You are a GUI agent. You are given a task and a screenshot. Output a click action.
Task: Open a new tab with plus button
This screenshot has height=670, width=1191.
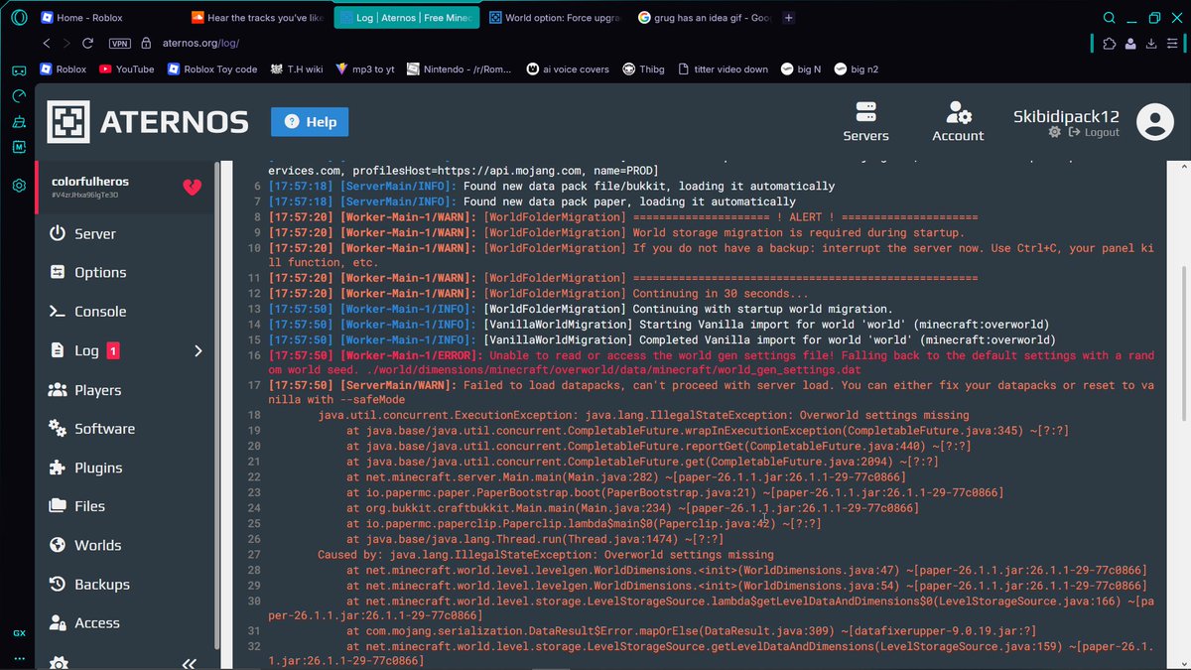point(789,18)
